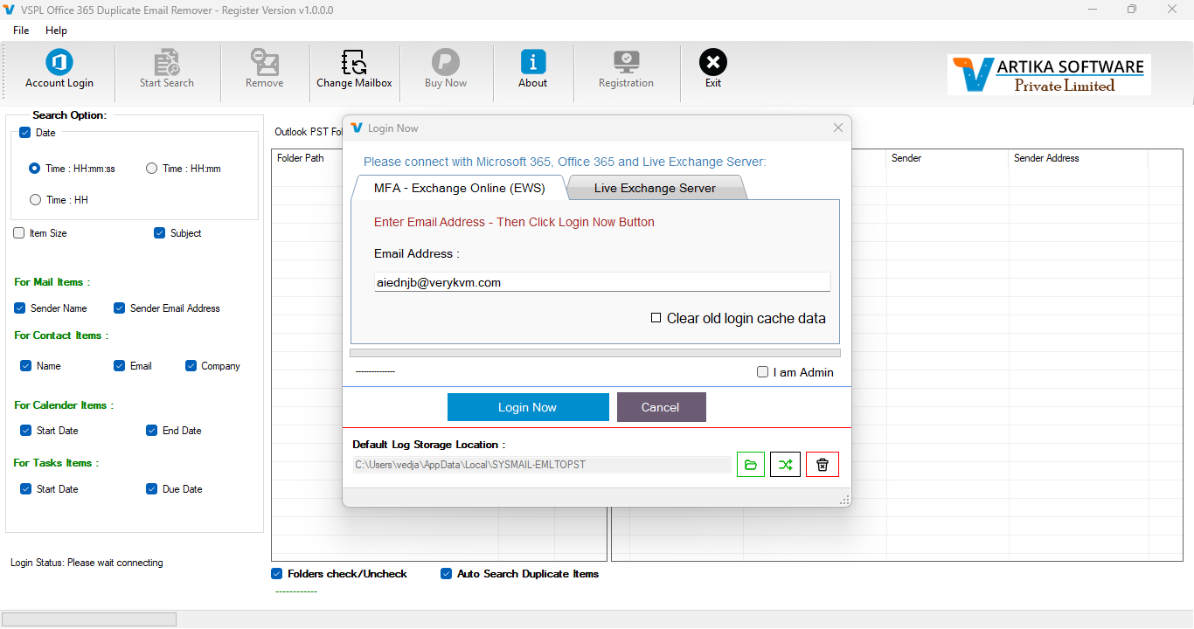
Task: Uncheck Sender Name for mail items
Action: [x=20, y=308]
